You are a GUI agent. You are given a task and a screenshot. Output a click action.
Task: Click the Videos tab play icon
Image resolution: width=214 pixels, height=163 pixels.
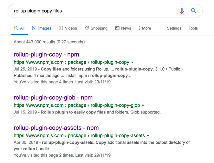coord(61,28)
